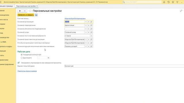Go back with left arrow button

[20, 11]
